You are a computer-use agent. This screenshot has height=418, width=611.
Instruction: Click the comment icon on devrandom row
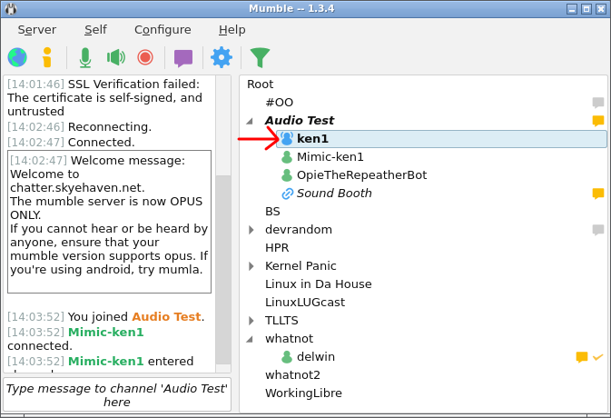[x=597, y=230]
